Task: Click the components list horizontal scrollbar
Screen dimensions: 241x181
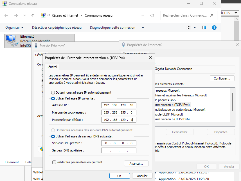Action: pos(188,124)
